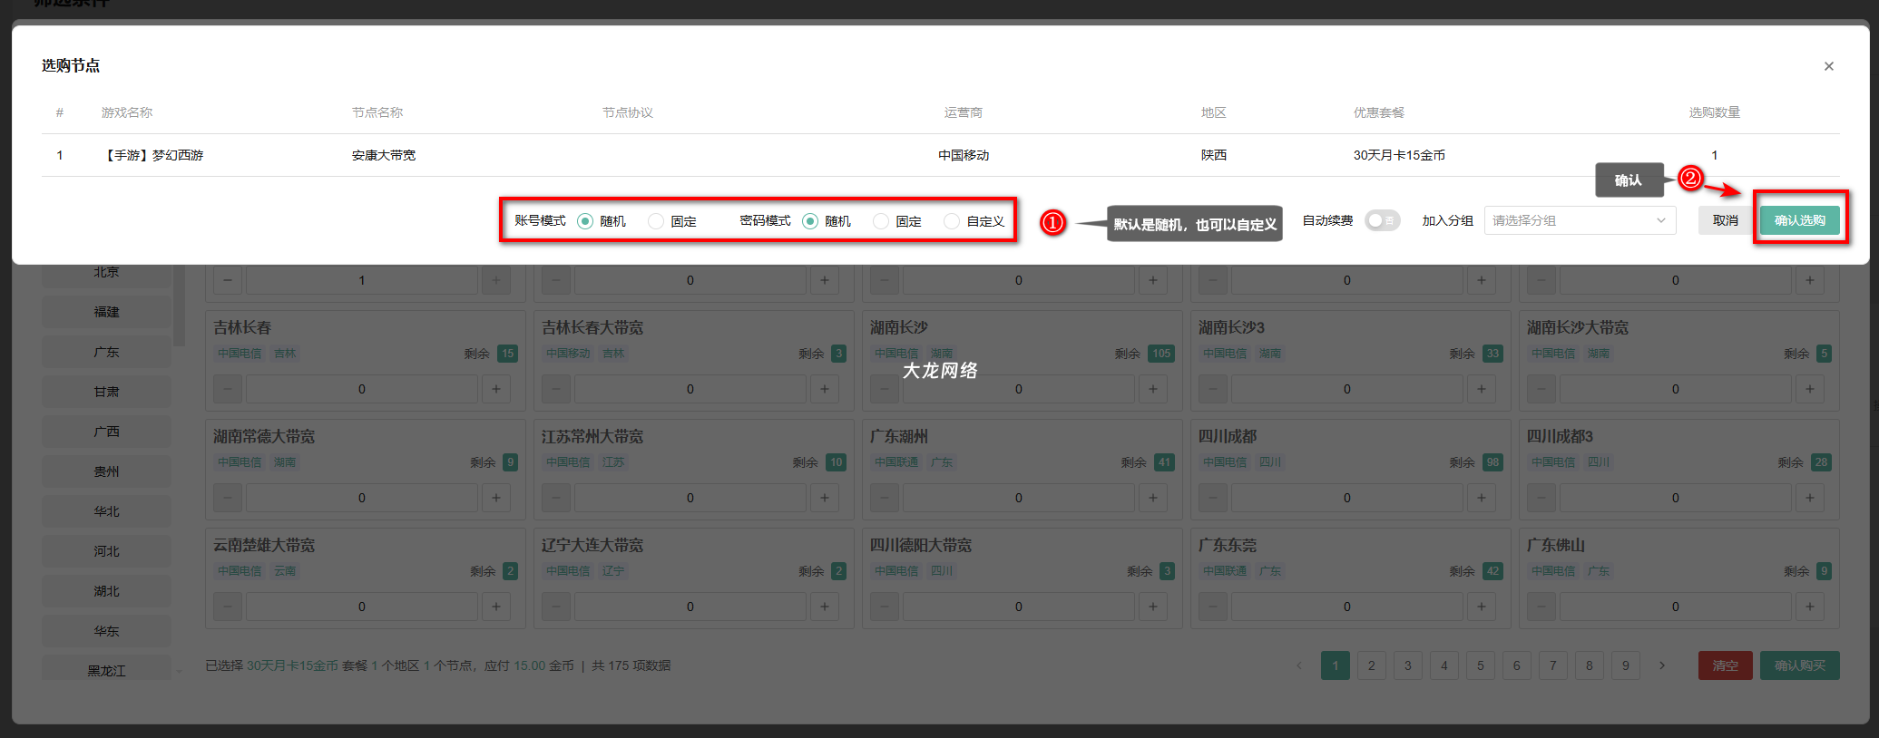Open the 加入分组 group dropdown
The height and width of the screenshot is (738, 1879).
pos(1579,220)
